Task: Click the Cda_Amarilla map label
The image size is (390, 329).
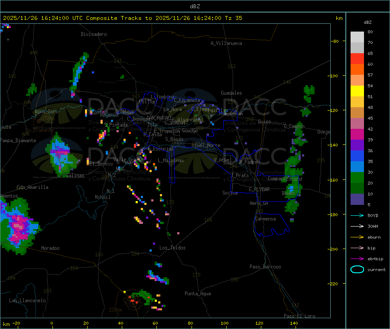Action: 32,187
